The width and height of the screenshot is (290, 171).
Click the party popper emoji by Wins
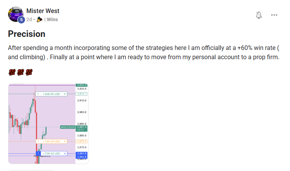[39, 19]
